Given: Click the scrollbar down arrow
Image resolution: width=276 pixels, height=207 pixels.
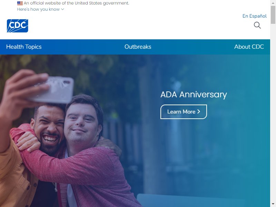Looking at the screenshot, I should (273, 204).
